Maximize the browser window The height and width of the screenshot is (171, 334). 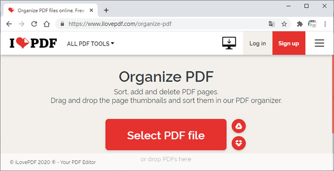[306, 6]
